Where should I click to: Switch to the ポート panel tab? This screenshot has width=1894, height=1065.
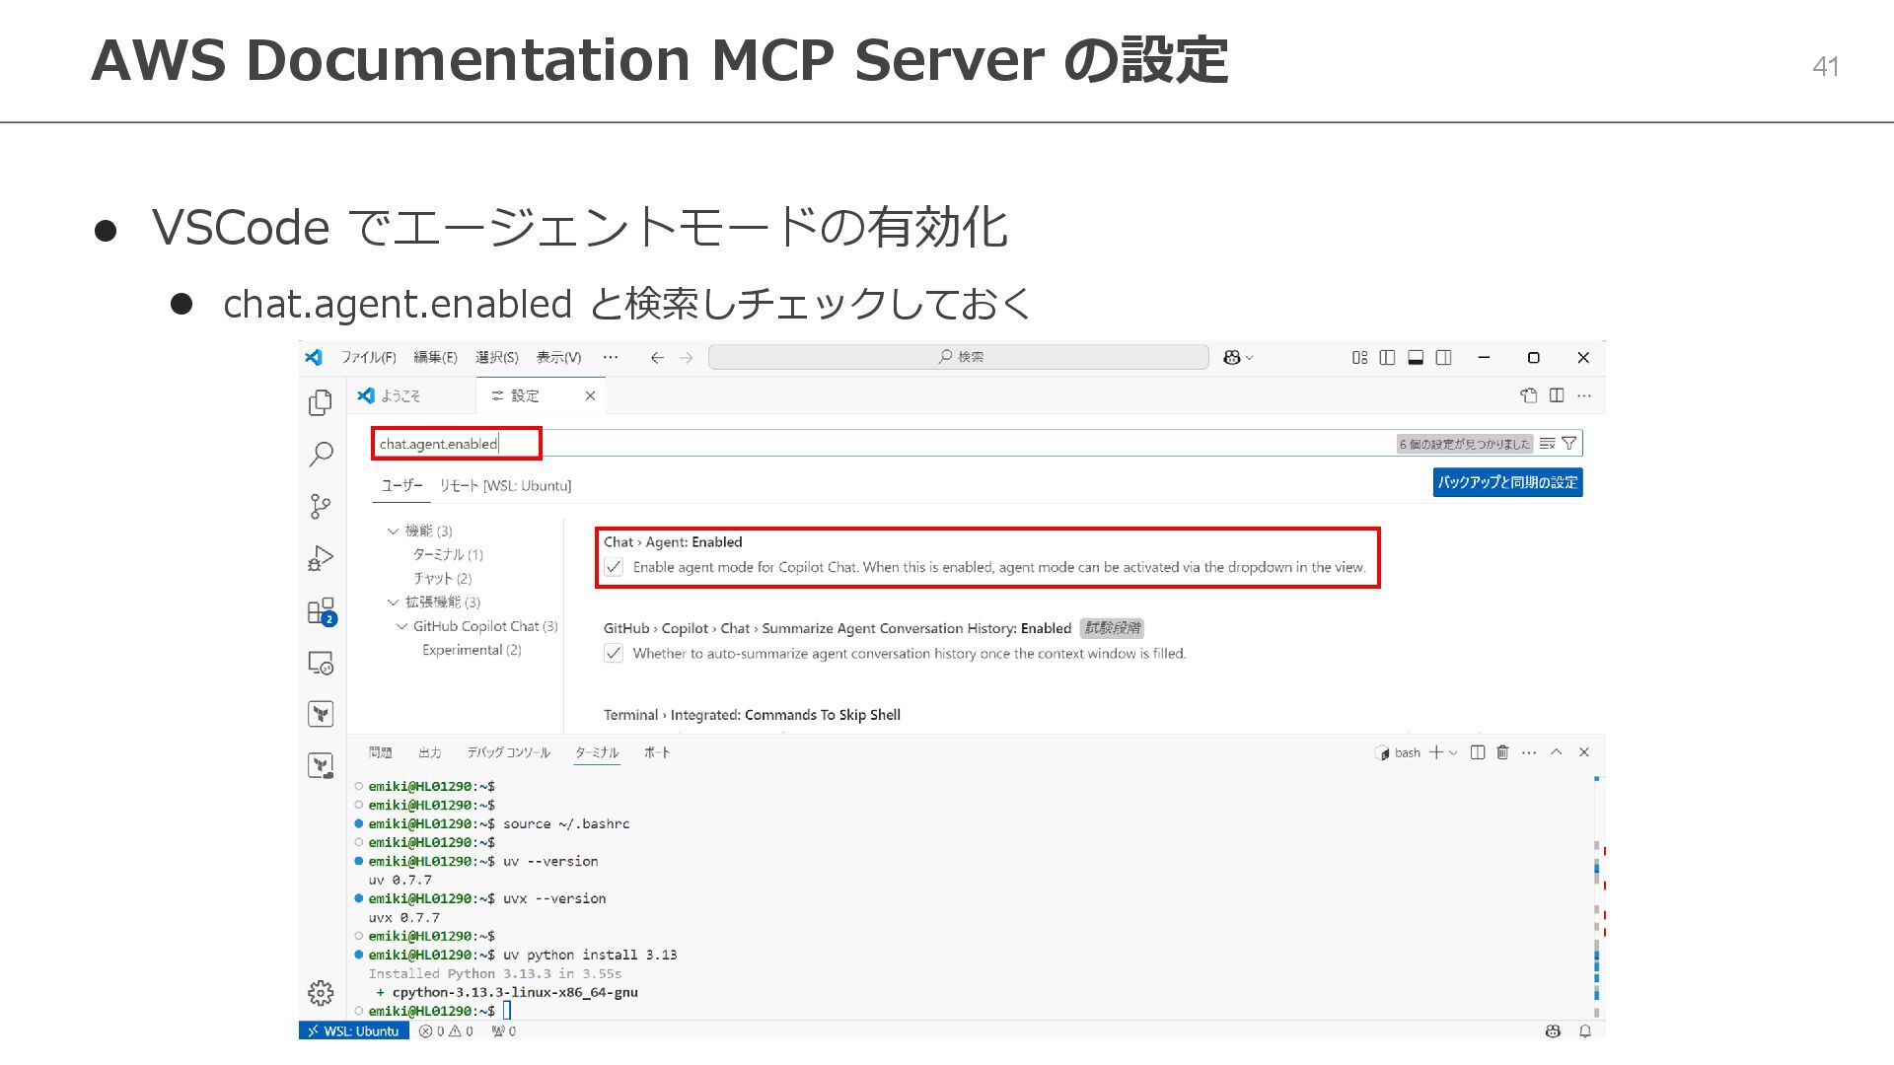(x=657, y=752)
